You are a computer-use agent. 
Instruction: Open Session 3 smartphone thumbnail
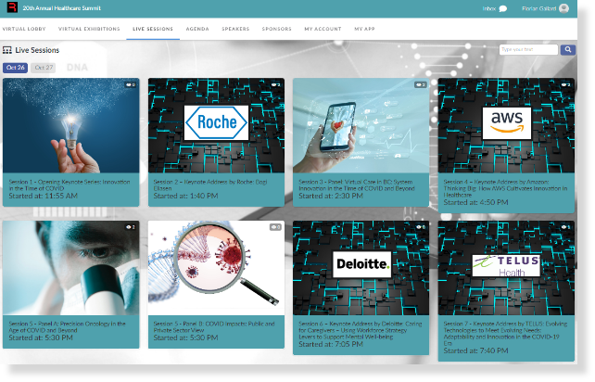pos(361,126)
